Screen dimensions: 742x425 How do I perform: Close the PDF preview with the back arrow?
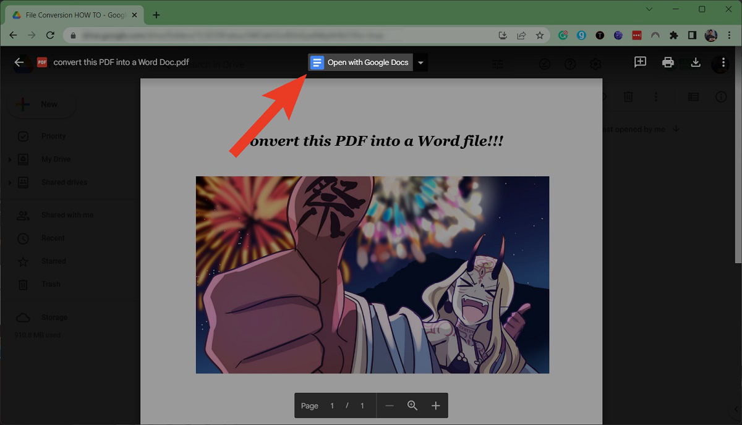(x=19, y=62)
